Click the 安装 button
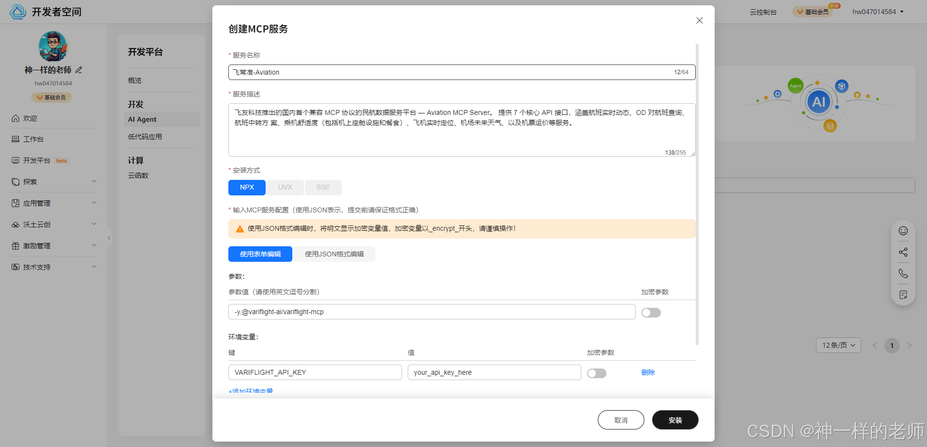This screenshot has height=447, width=927. [x=675, y=420]
